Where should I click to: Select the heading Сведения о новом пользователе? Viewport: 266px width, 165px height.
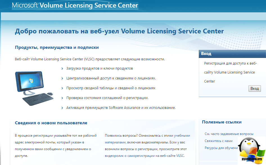(51, 123)
